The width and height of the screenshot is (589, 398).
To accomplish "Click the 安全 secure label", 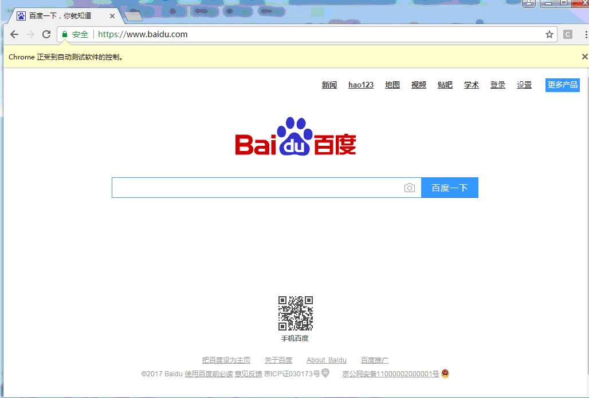I will [x=80, y=34].
